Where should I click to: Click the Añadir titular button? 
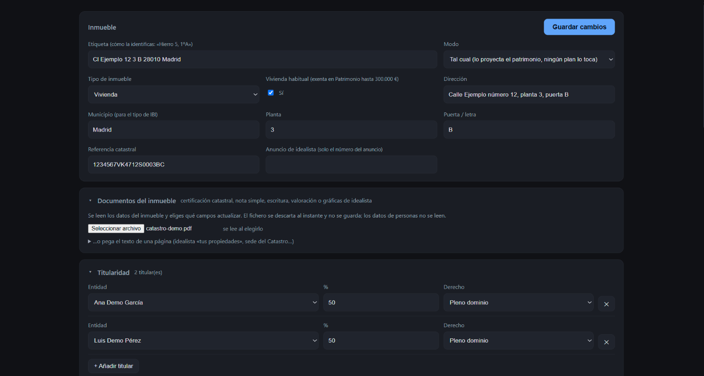click(113, 366)
